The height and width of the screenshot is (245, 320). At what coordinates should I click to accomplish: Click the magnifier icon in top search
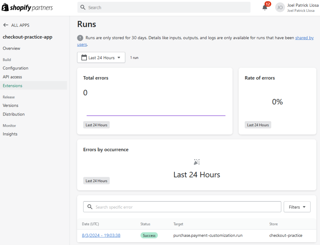(x=83, y=7)
